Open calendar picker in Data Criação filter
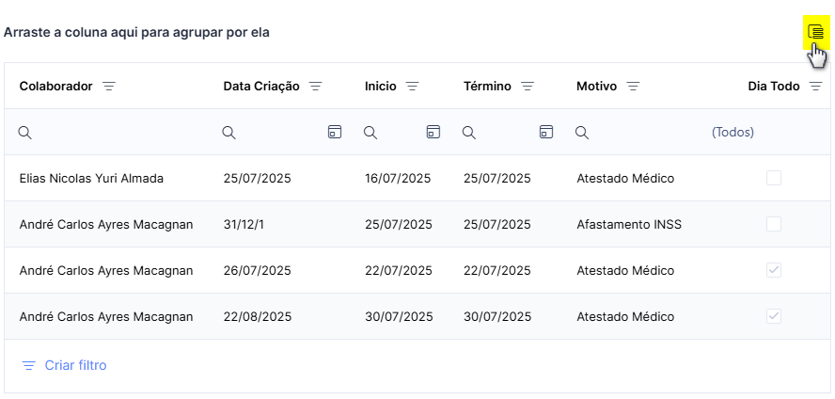 click(x=335, y=132)
